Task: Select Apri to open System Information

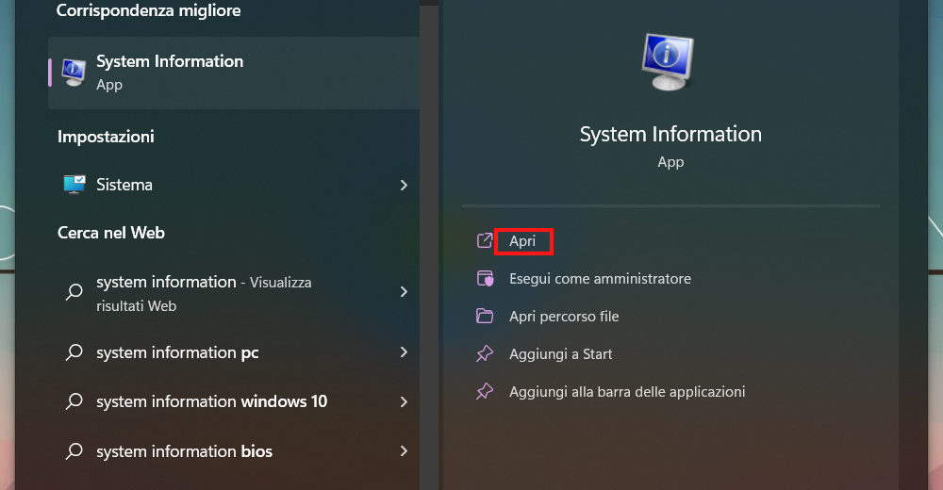Action: tap(522, 241)
